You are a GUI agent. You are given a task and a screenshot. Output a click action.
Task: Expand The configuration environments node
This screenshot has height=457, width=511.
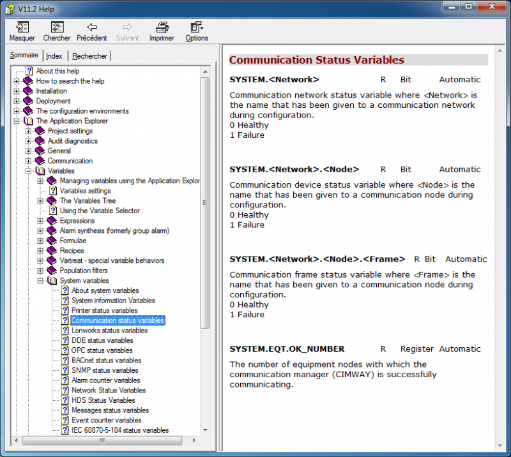click(17, 111)
